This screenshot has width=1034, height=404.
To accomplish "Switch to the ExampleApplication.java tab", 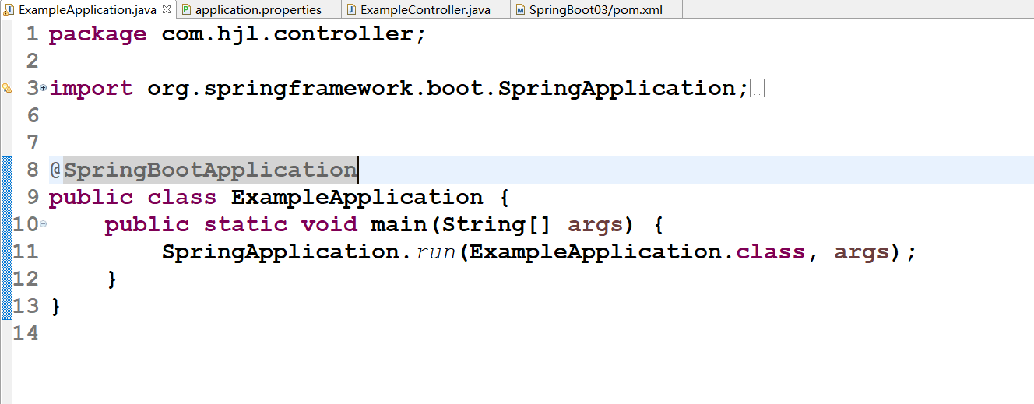I will pos(87,10).
